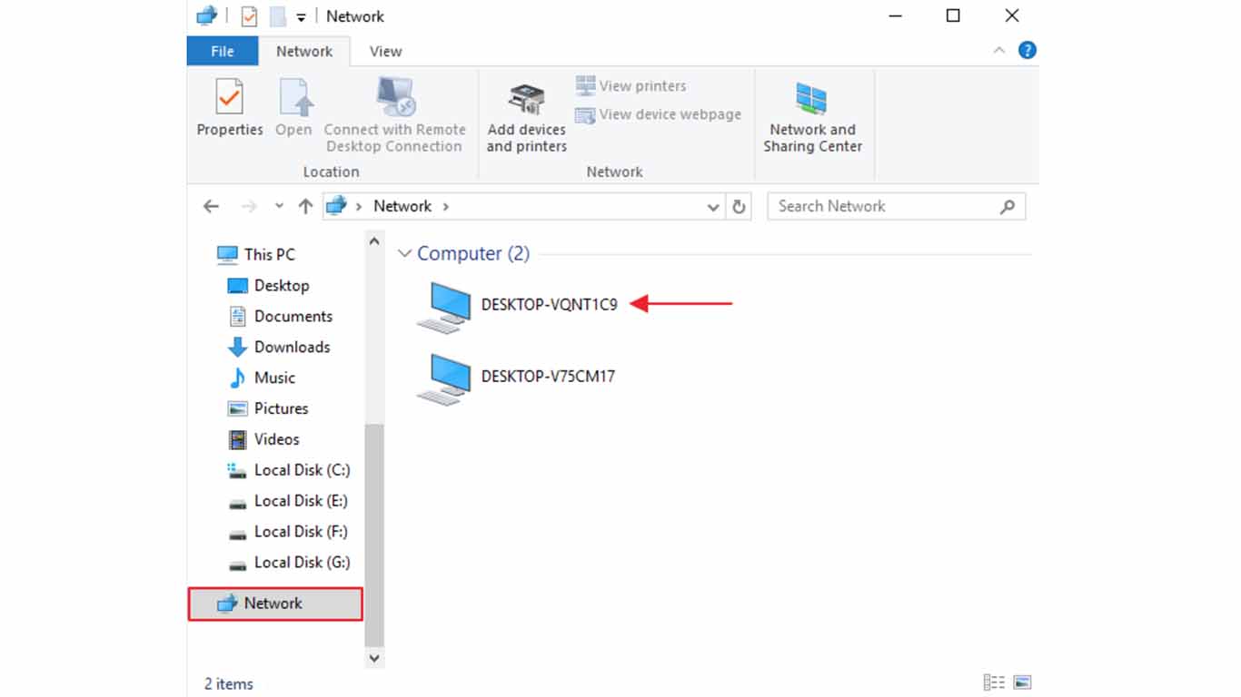Open Downloads in the sidebar

coord(292,347)
